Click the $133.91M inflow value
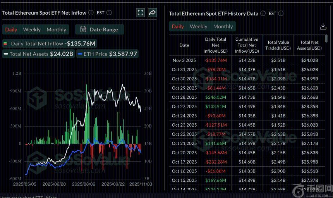Image resolution: width=333 pixels, height=198 pixels. (216, 107)
